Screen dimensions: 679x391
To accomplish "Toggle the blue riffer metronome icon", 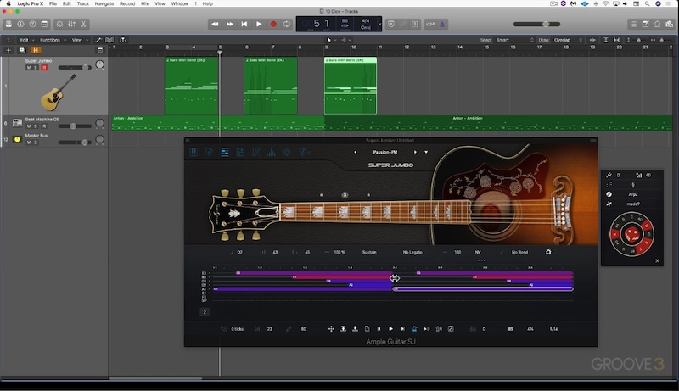I will [414, 329].
